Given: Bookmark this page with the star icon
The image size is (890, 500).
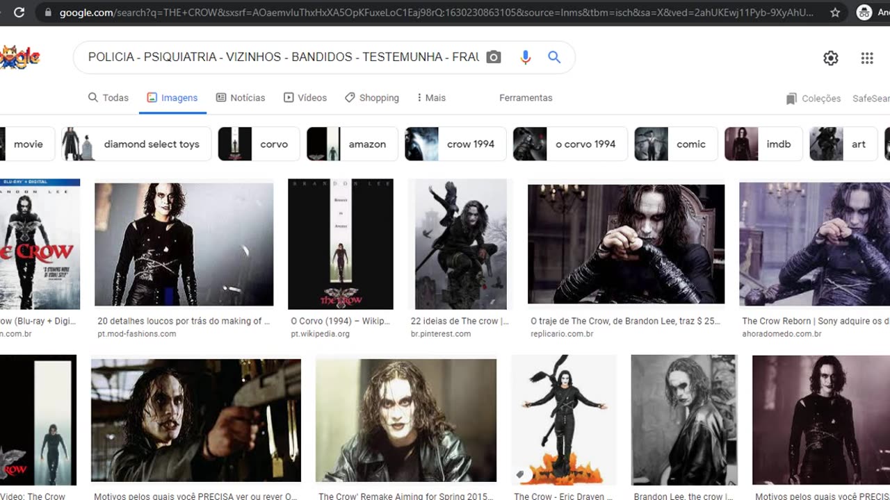Looking at the screenshot, I should (835, 12).
